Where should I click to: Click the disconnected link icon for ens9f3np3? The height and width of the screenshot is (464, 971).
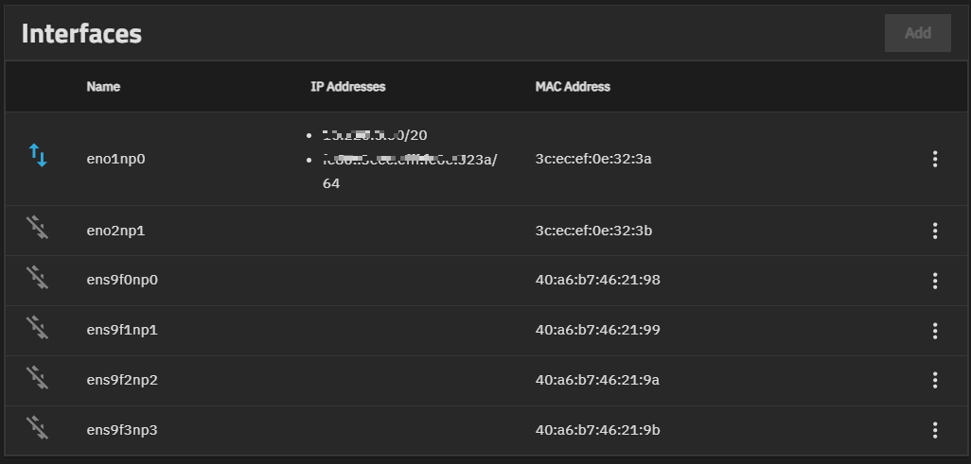click(x=38, y=428)
